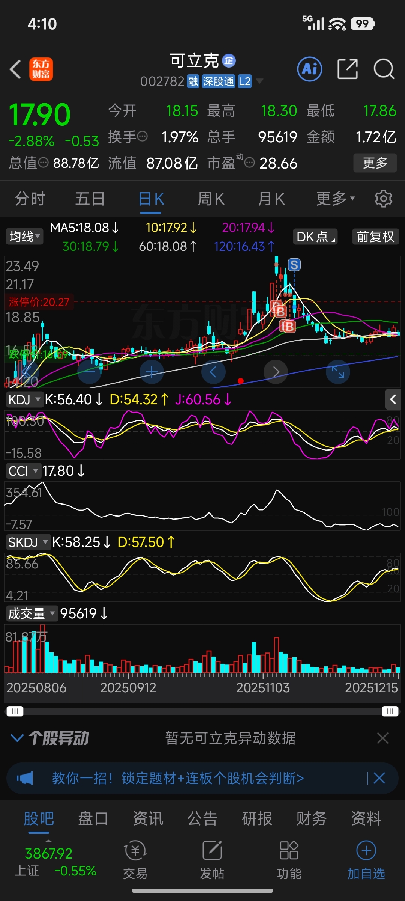405x901 pixels.
Task: Shift chart left with round arrow button
Action: click(213, 372)
